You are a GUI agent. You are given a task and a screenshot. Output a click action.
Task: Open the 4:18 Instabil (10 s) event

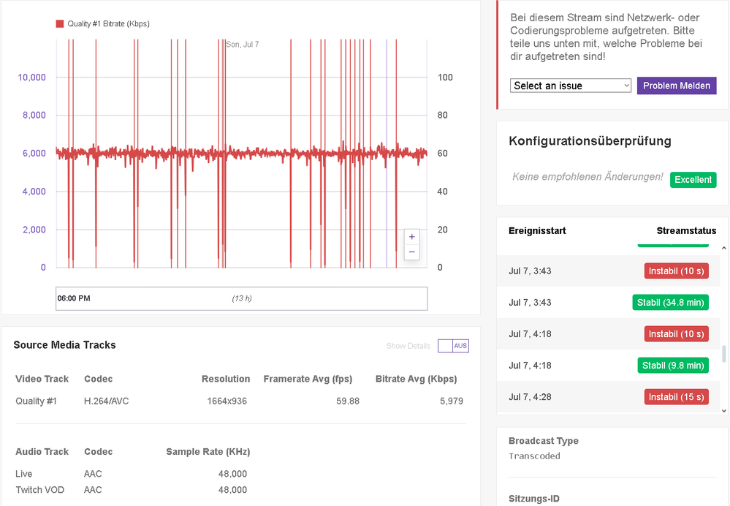tap(676, 334)
